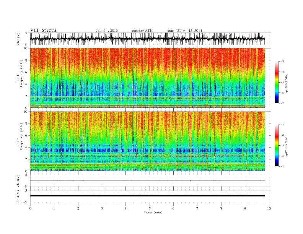303x234 pixels.
Task: Click the ch.1 "Frequency (kHz)" axis label
Action: pyautogui.click(x=21, y=73)
